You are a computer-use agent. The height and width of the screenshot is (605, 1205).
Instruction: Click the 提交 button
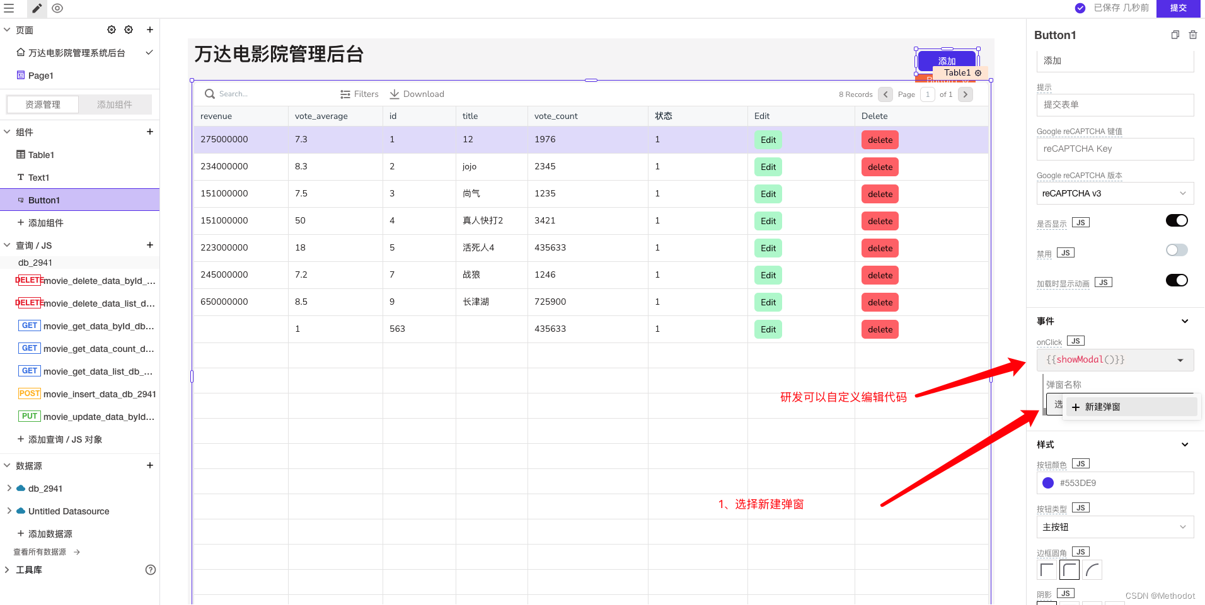[1179, 8]
